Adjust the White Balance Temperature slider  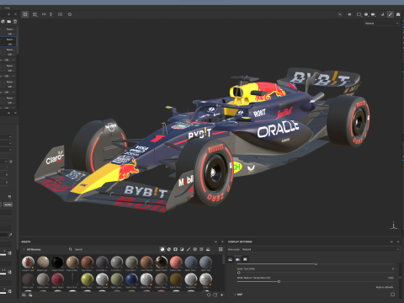pyautogui.click(x=316, y=281)
